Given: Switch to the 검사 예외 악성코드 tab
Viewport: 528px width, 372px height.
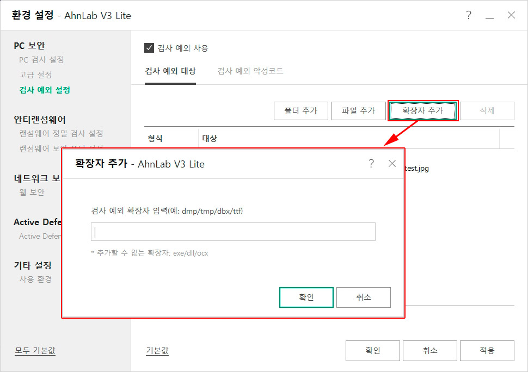Looking at the screenshot, I should (x=250, y=71).
